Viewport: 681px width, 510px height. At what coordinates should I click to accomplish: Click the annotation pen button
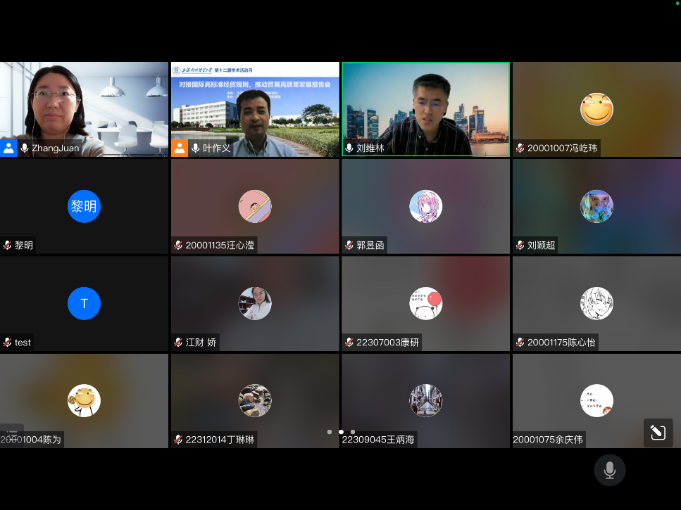click(x=658, y=433)
